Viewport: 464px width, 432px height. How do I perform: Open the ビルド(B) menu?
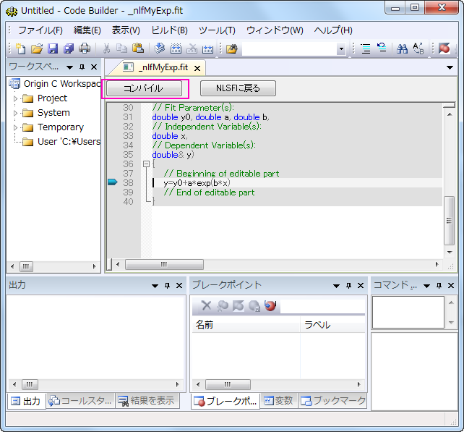169,30
